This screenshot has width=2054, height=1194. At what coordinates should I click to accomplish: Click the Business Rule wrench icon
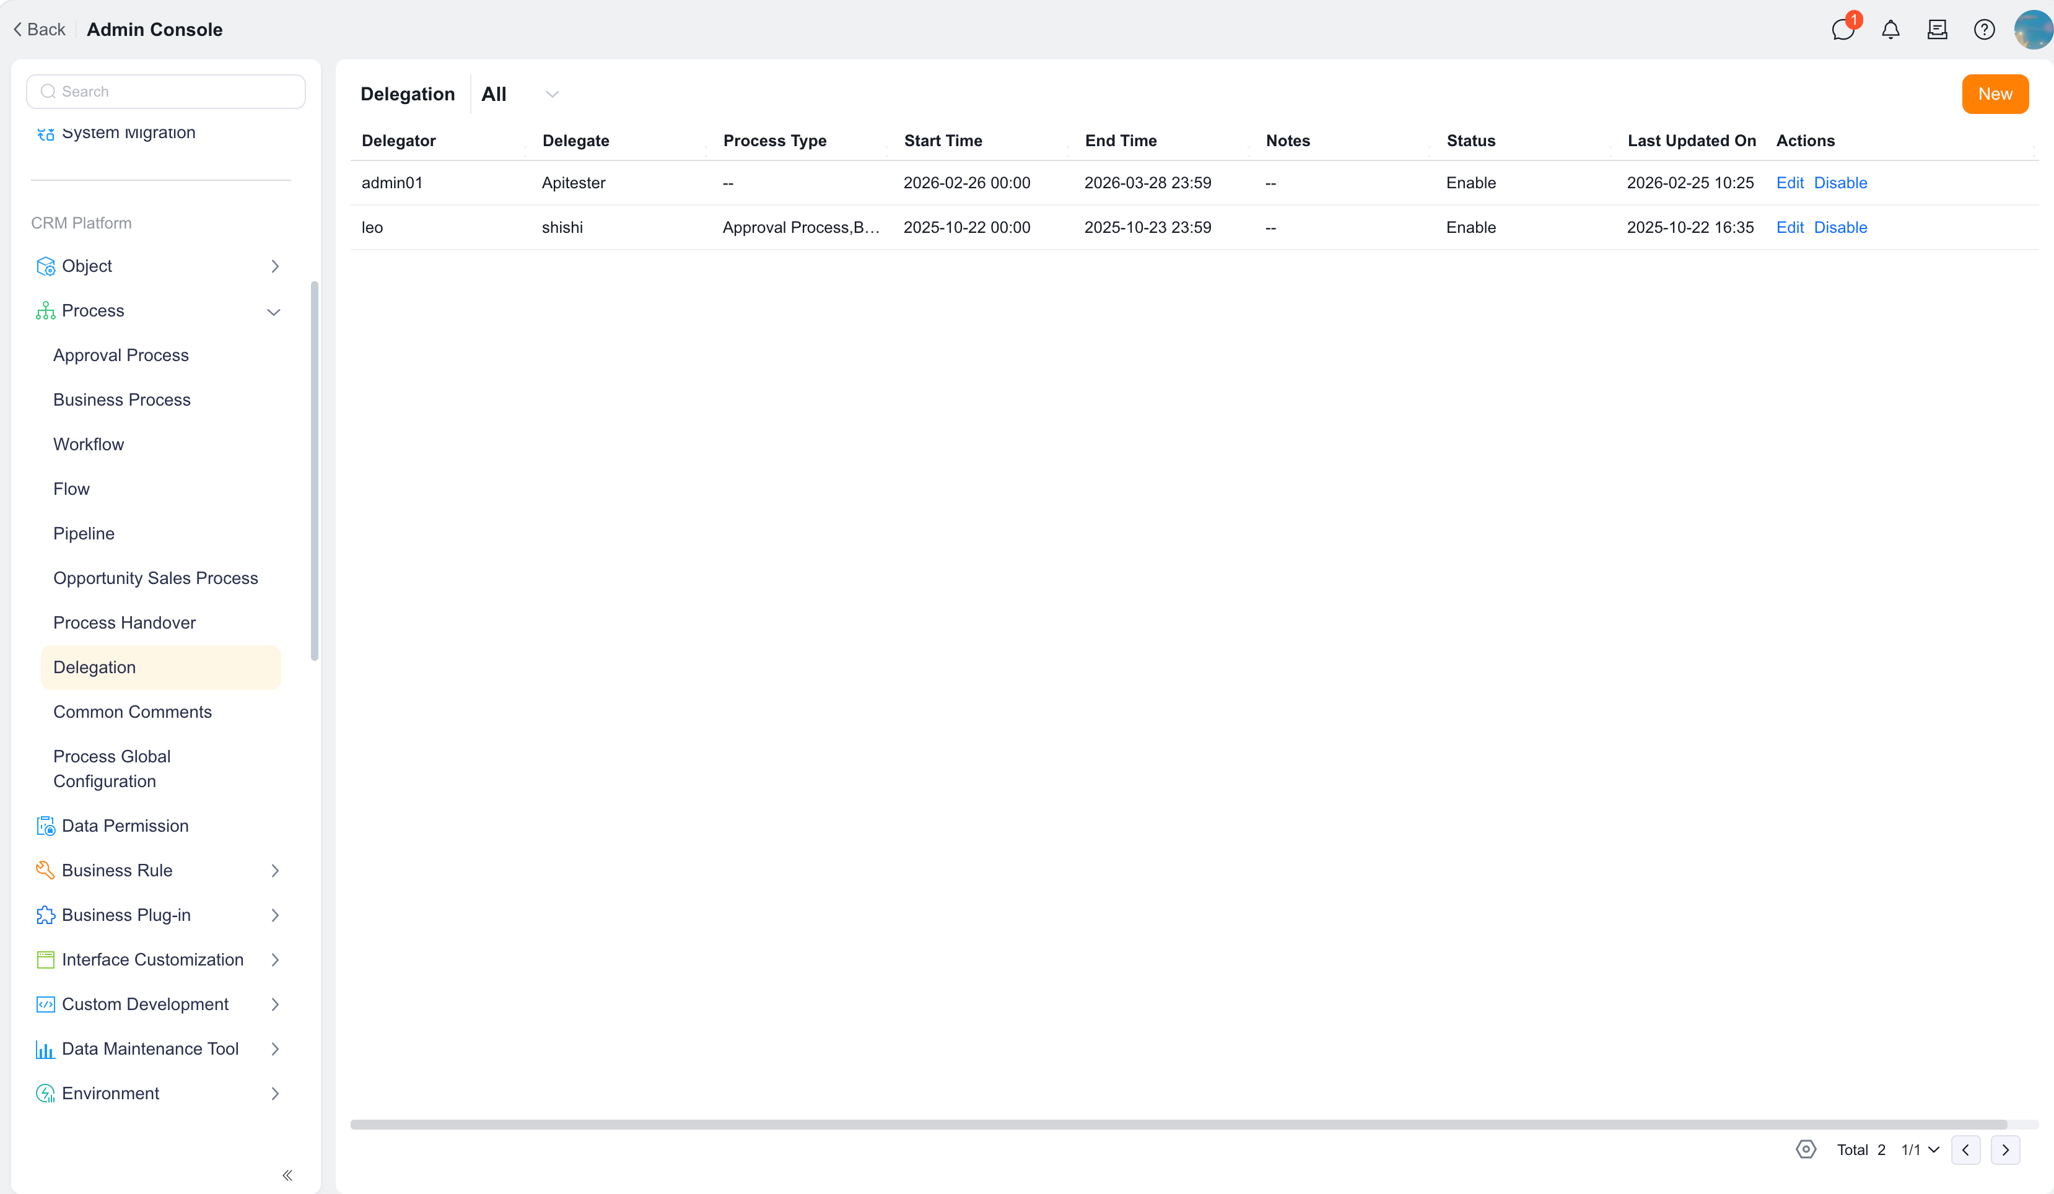(46, 871)
